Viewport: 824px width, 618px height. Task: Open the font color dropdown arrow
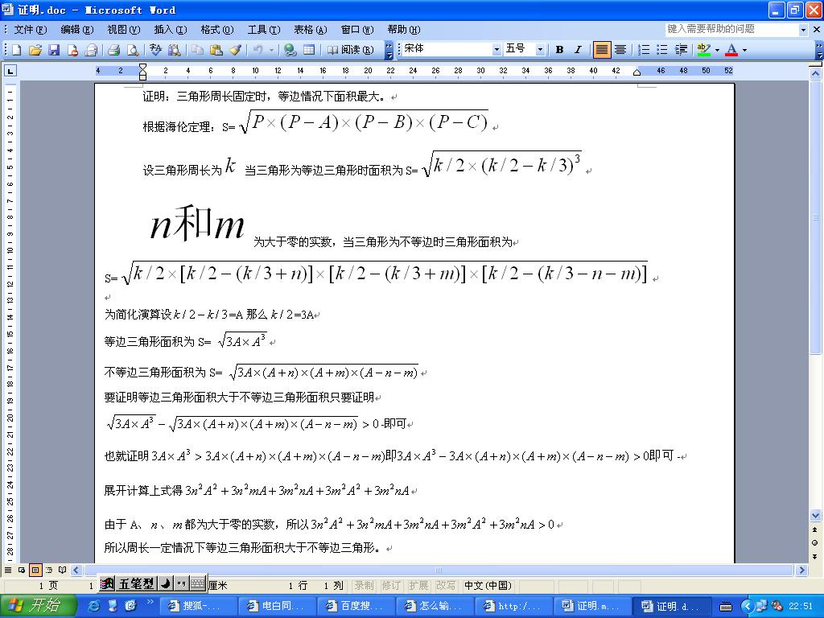(x=744, y=50)
